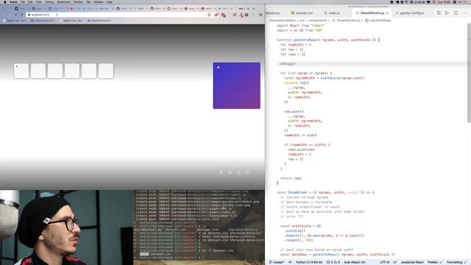Image resolution: width=471 pixels, height=265 pixels.
Task: Open the Brave browser menu icon
Action: [261, 15]
